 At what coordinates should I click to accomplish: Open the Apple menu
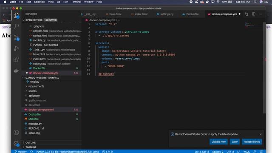click(5, 2)
